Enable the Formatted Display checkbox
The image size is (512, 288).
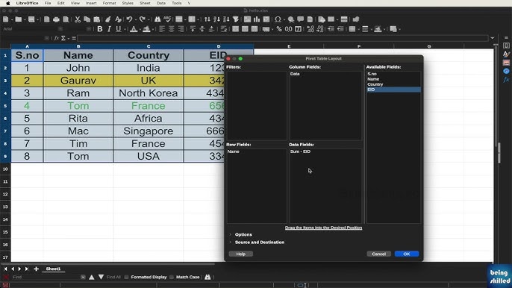tap(126, 277)
